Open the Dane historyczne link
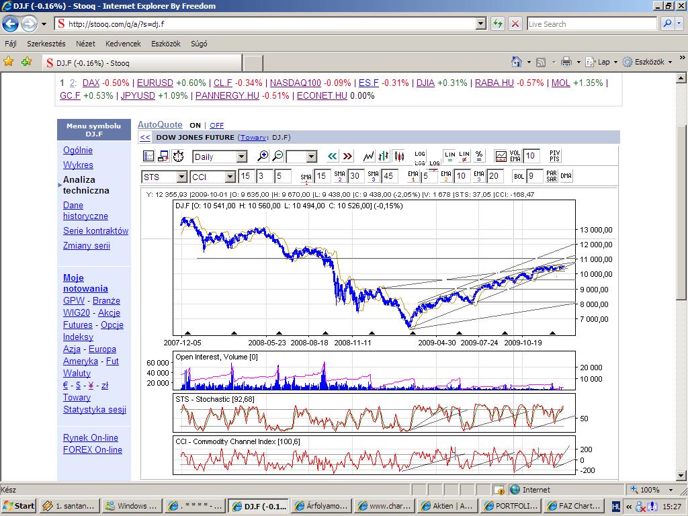This screenshot has width=688, height=516. coord(85,210)
